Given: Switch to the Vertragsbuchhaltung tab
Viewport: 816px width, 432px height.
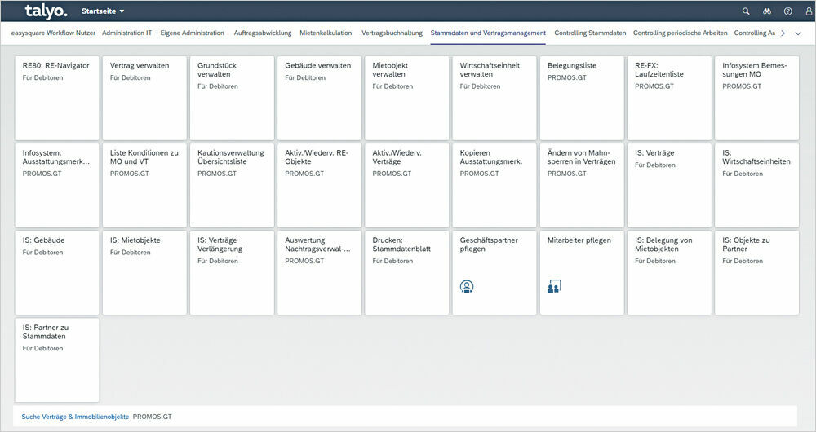Looking at the screenshot, I should (392, 33).
